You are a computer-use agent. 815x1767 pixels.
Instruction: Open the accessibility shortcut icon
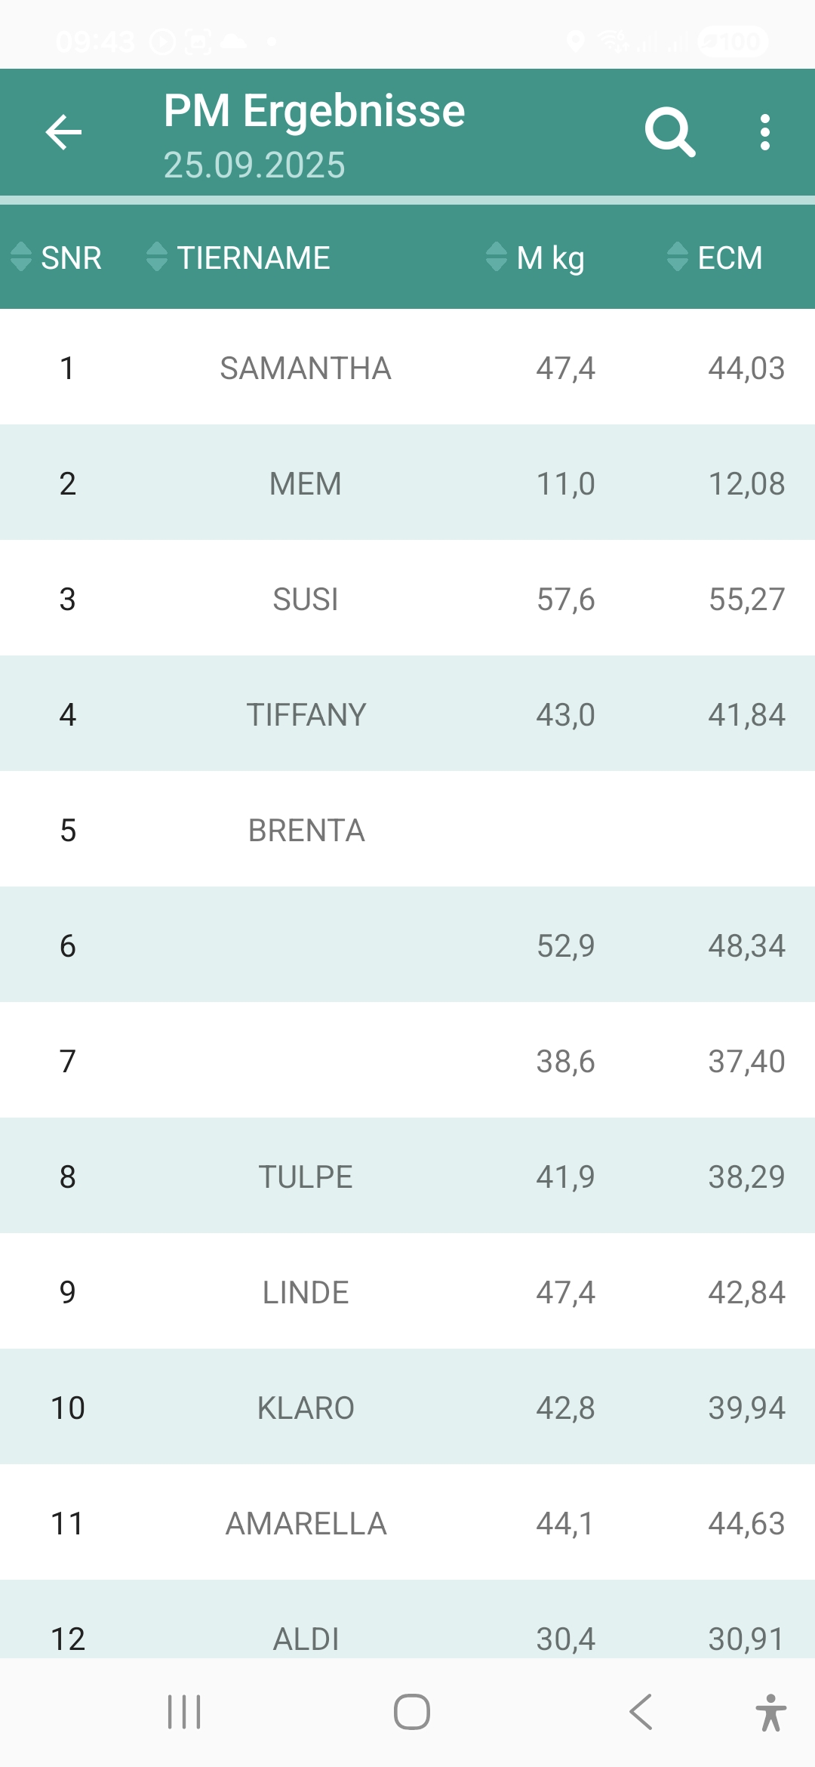pos(770,1712)
